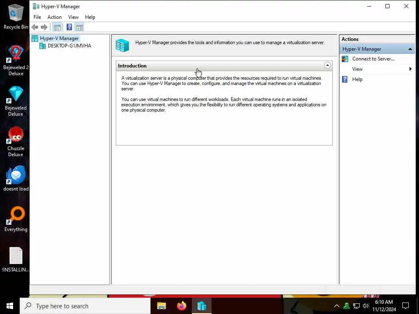Toggle the Show/Hide Console Tree toolbar icon
This screenshot has width=419, height=314.
[57, 27]
